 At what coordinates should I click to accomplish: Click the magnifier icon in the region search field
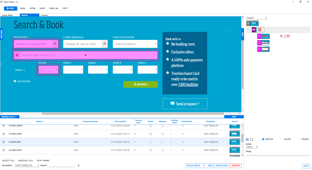tap(17, 55)
